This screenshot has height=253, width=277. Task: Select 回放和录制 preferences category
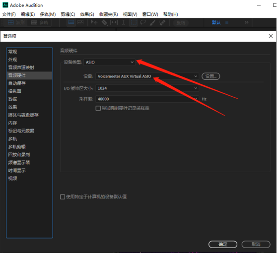click(29, 155)
